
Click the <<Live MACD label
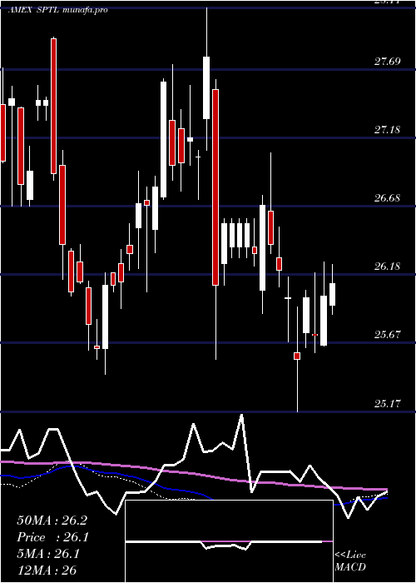(350, 561)
